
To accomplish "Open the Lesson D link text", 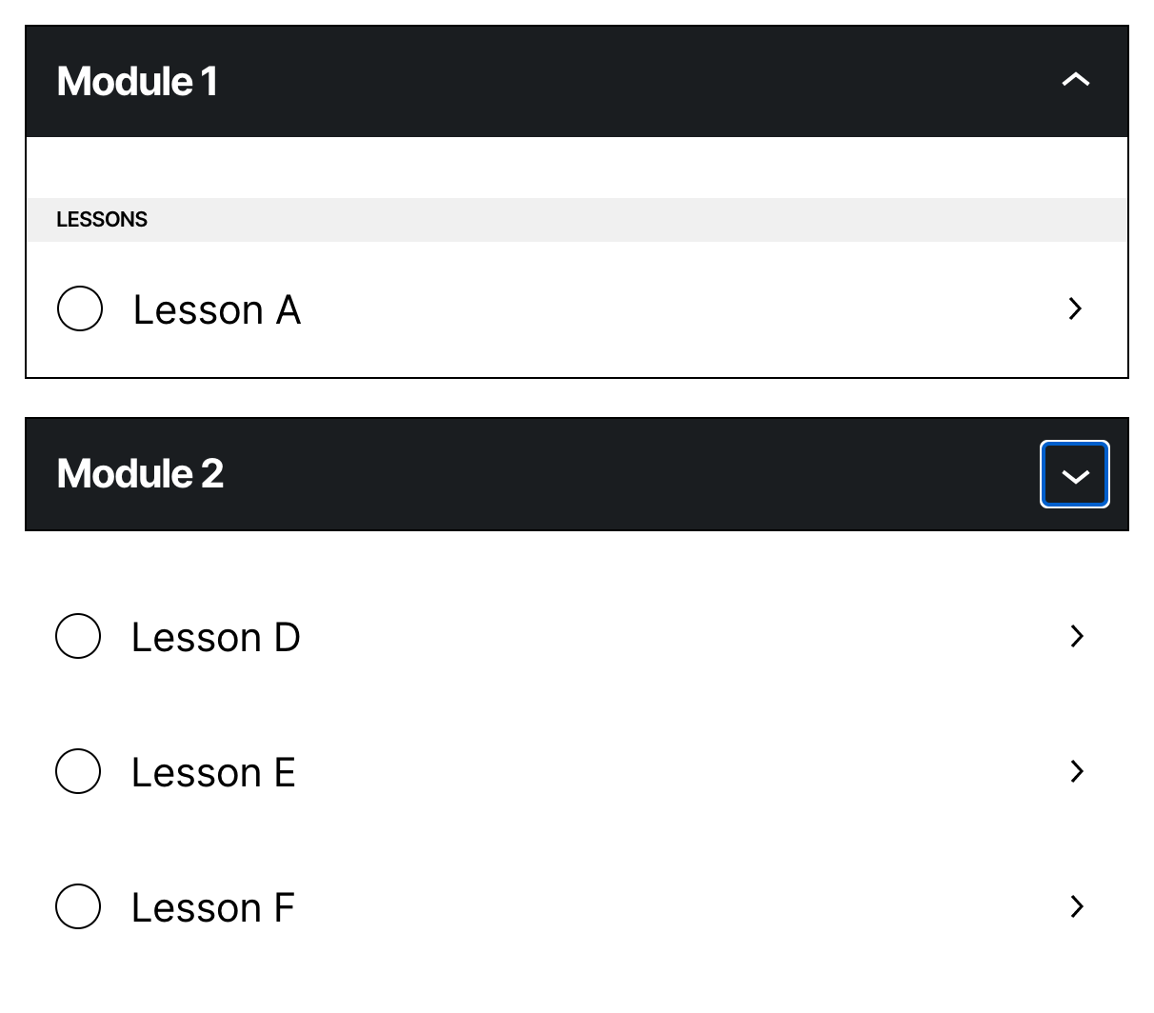I will [216, 637].
